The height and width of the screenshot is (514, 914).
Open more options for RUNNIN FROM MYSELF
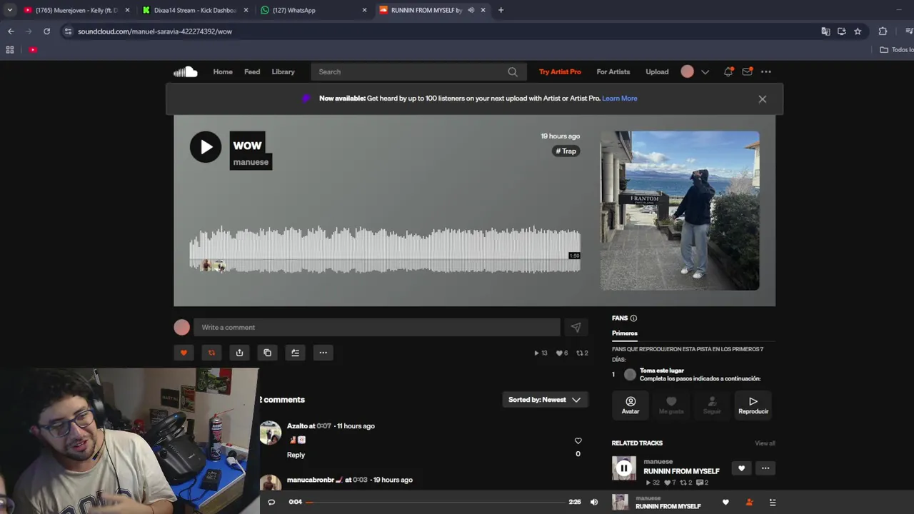click(x=765, y=468)
